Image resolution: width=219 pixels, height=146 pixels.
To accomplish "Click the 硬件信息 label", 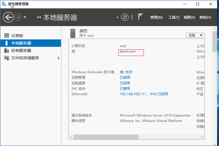I will click(x=78, y=121).
